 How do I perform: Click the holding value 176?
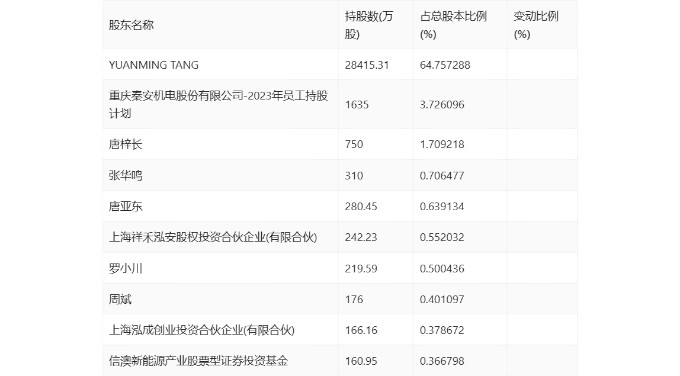coord(354,299)
